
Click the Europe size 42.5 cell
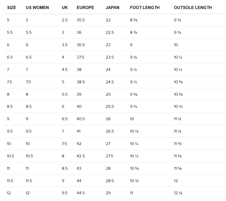81,156
